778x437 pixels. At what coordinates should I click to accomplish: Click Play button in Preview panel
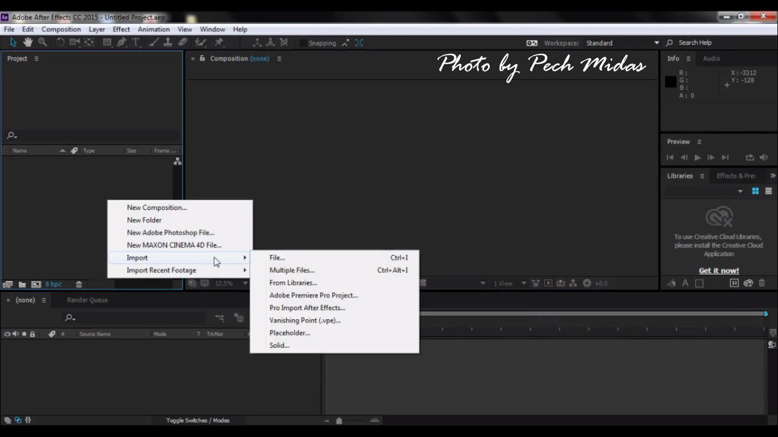coord(698,158)
